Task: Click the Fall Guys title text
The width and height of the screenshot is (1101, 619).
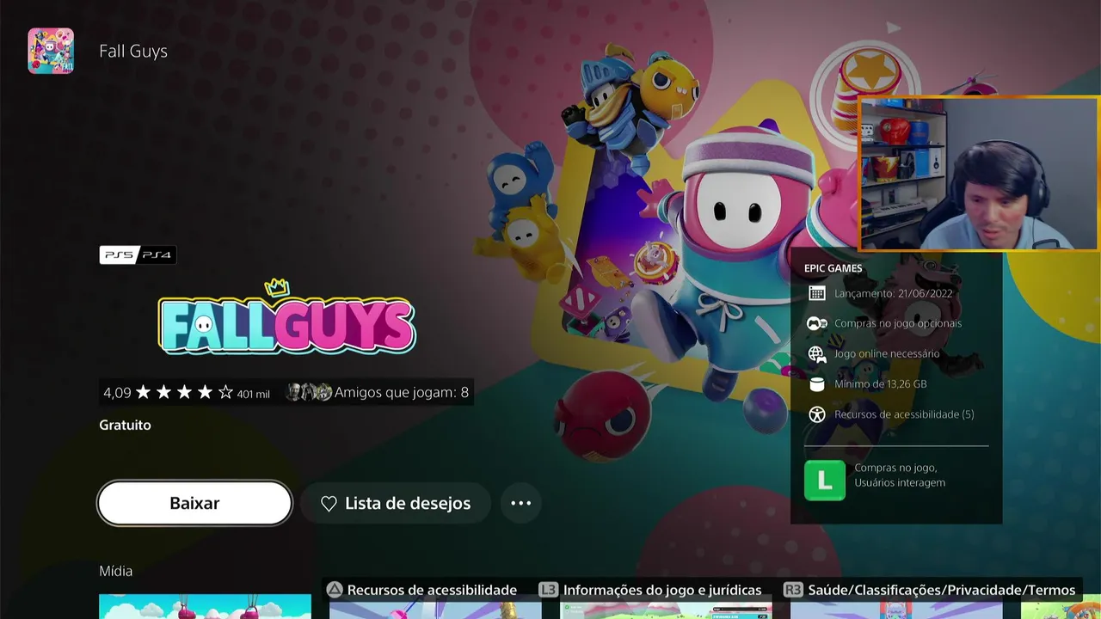Action: click(x=133, y=51)
